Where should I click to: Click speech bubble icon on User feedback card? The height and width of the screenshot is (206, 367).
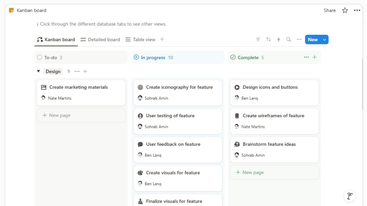point(140,144)
